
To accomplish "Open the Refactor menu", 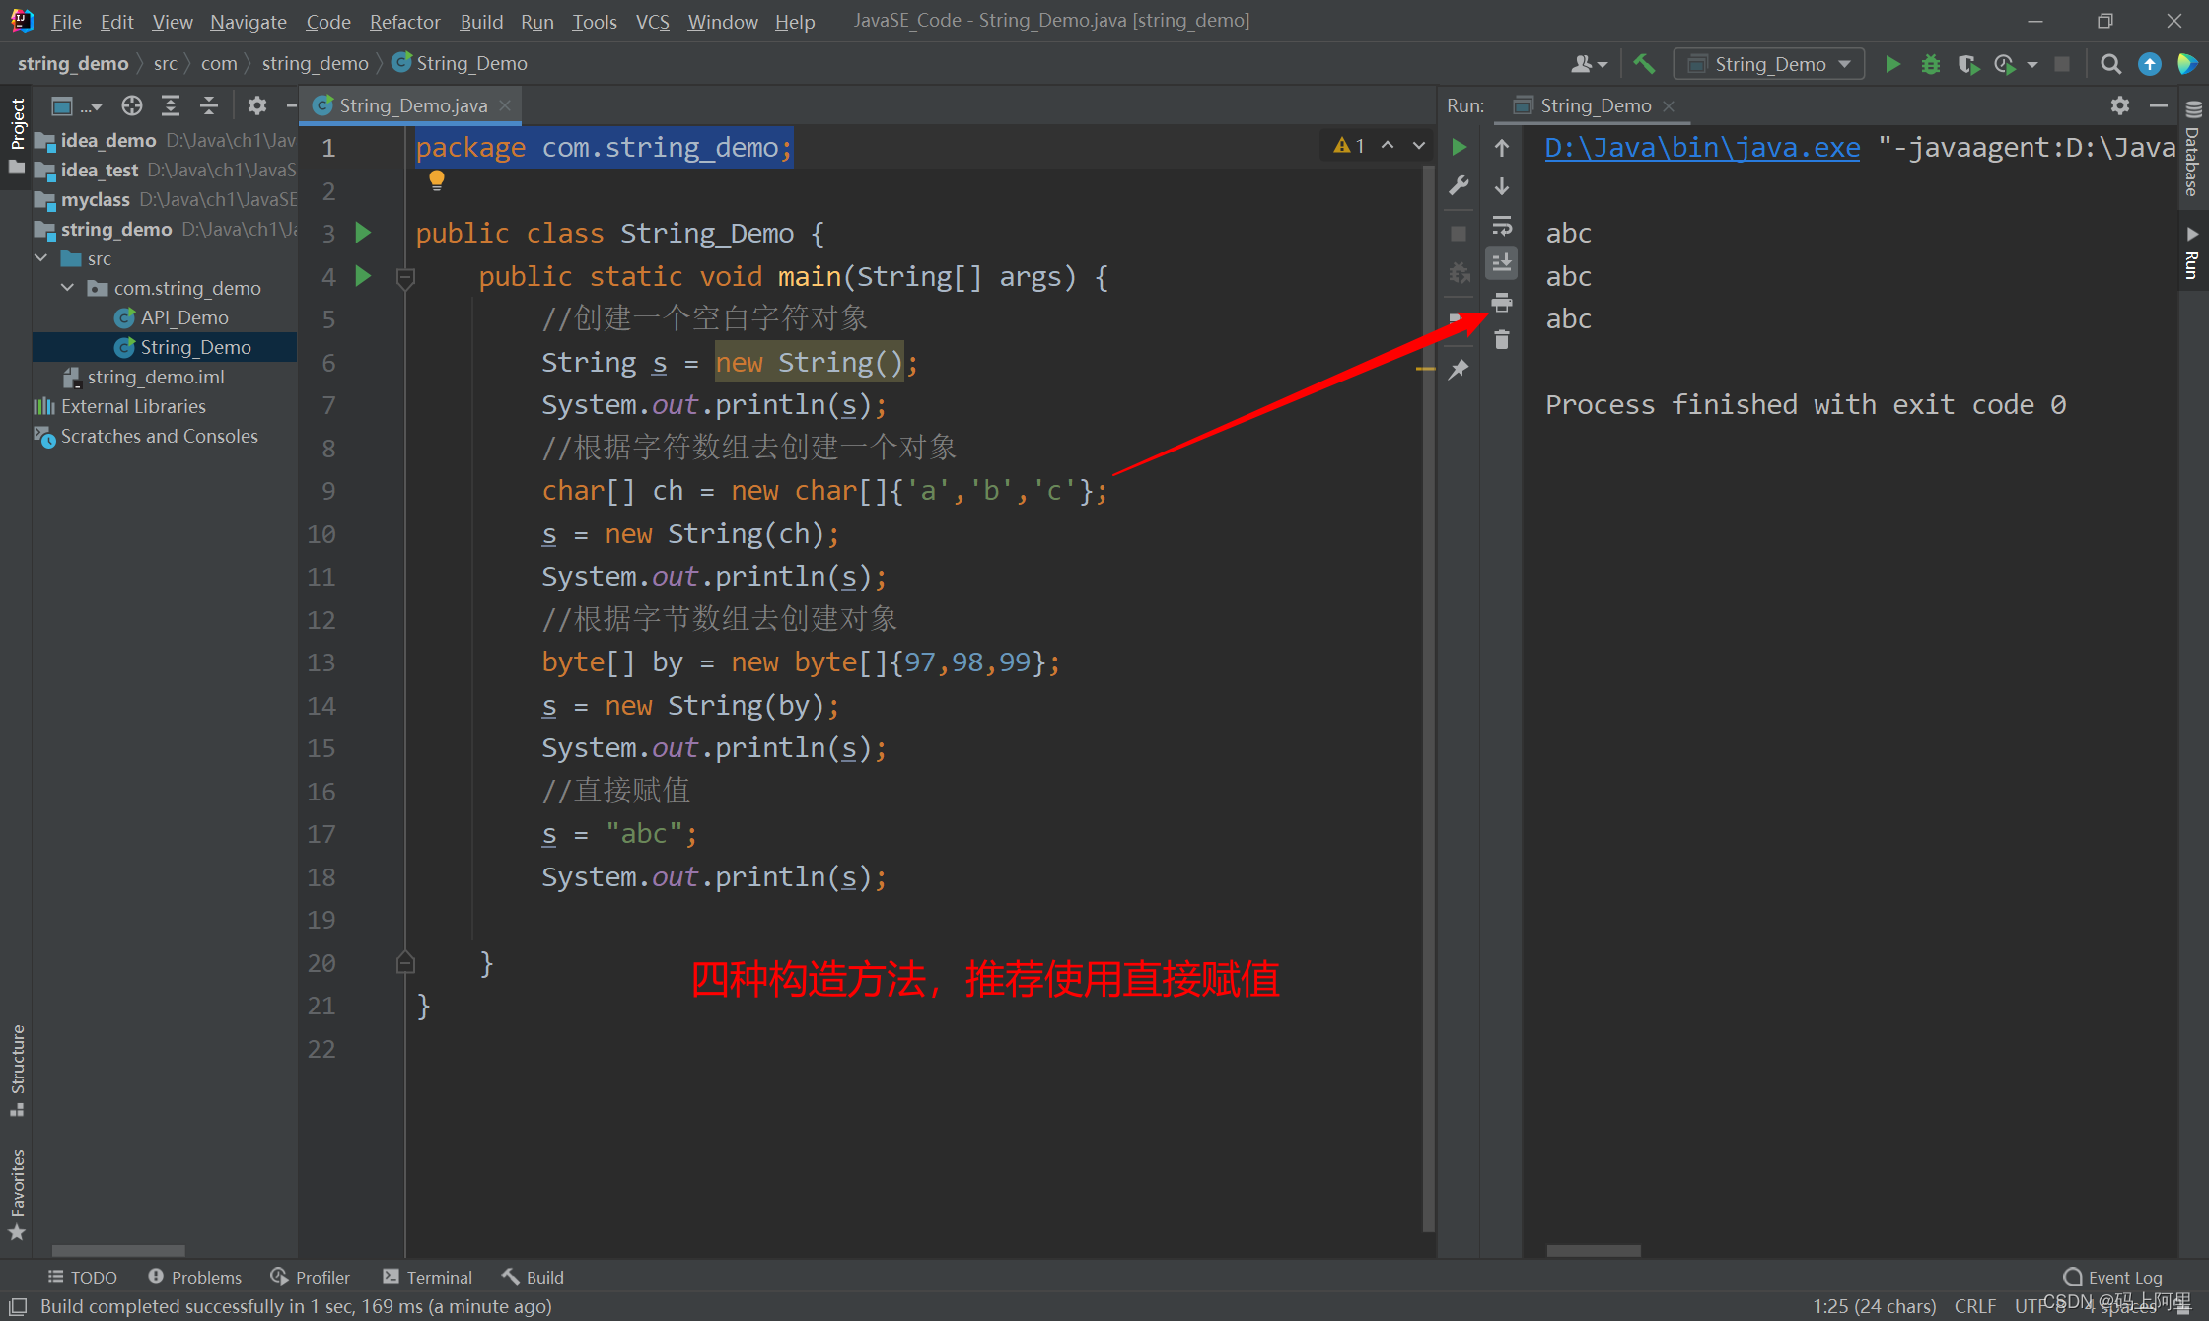I will [404, 21].
